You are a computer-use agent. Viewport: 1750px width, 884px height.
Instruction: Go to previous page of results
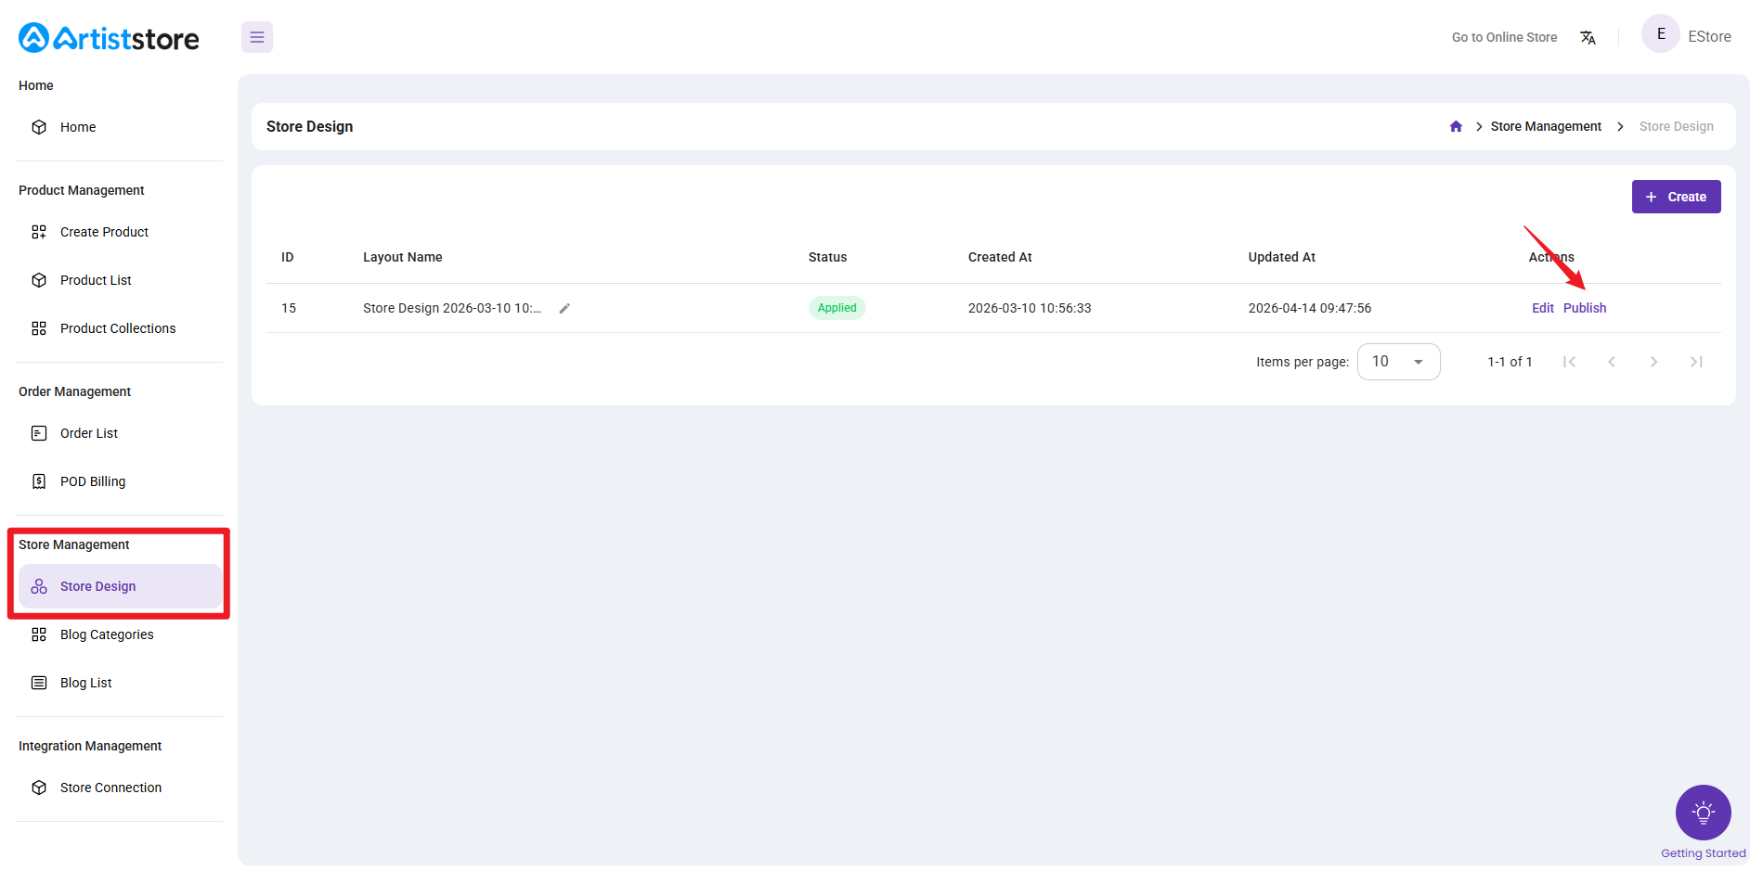pos(1612,362)
